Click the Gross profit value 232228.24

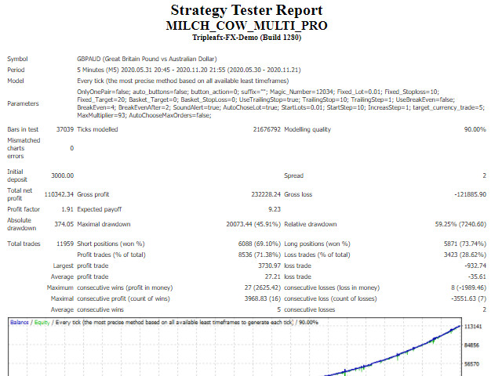click(x=266, y=194)
